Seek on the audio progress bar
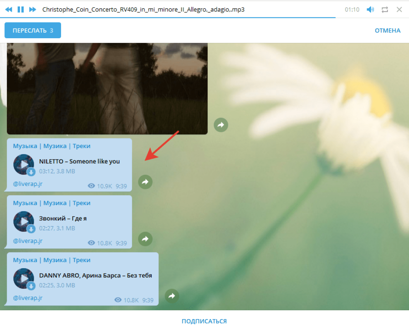Screen dimensions: 409x330 170,18
